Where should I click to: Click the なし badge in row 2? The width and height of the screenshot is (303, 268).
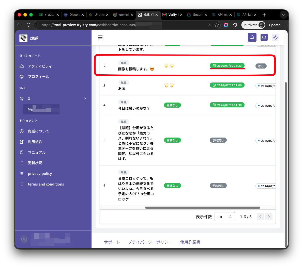click(261, 66)
